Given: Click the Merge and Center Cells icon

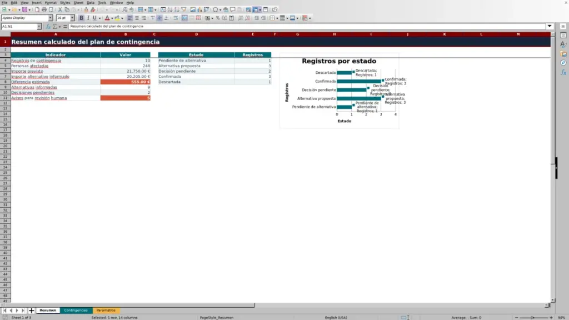Looking at the screenshot, I should [x=184, y=18].
